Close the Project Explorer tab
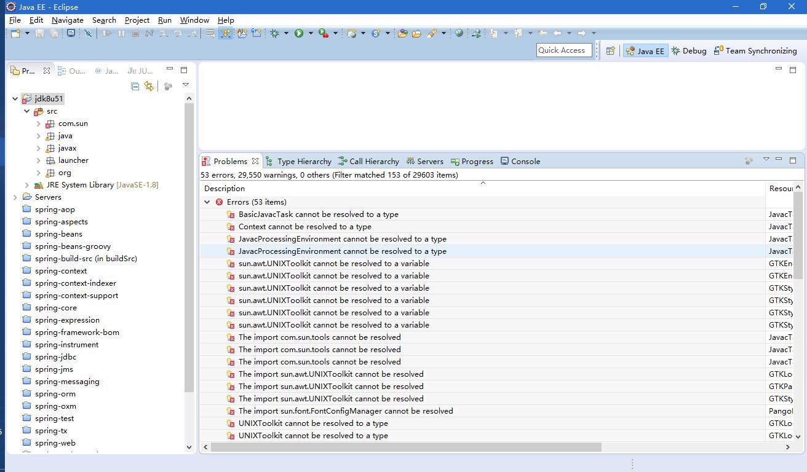 [x=47, y=71]
